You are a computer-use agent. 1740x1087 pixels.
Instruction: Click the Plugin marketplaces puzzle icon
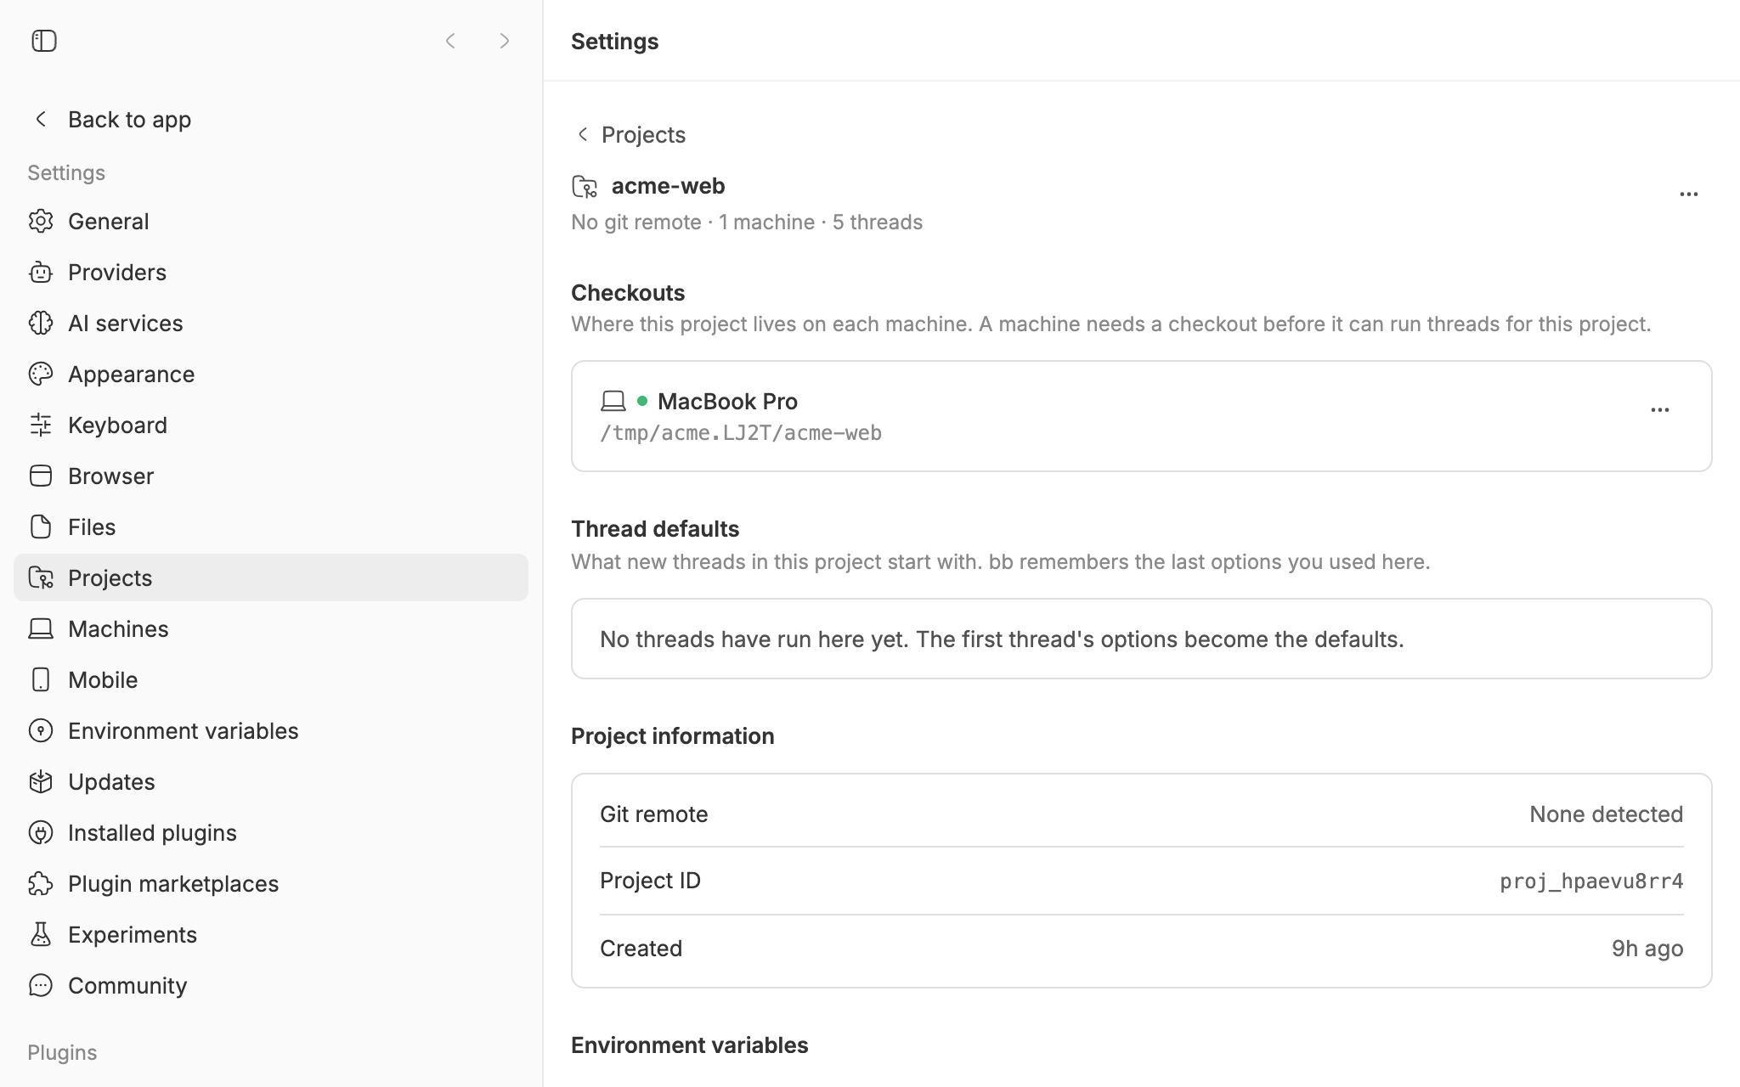[x=41, y=883]
